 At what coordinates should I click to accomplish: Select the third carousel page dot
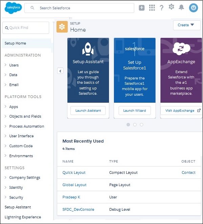[x=141, y=125]
